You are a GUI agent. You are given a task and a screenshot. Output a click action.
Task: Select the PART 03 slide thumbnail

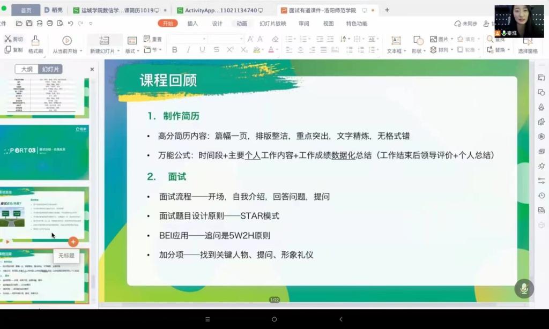[x=44, y=152]
